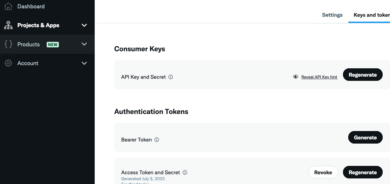Expand the Account menu chevron
This screenshot has height=184, width=390.
pyautogui.click(x=84, y=63)
